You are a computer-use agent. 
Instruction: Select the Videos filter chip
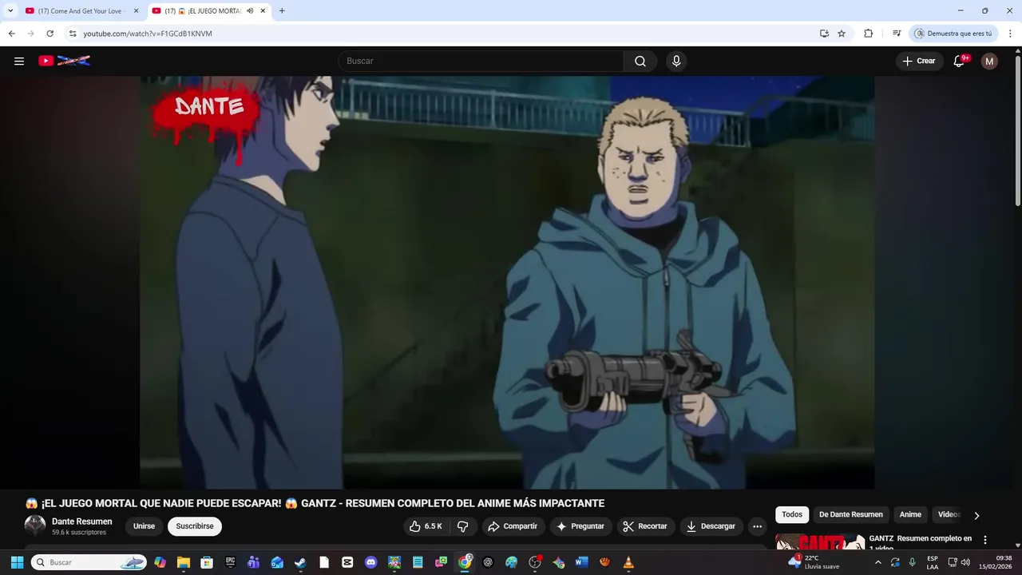pos(949,514)
